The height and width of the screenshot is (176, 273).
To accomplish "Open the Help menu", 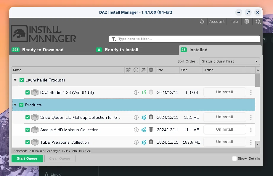I will coord(234,21).
